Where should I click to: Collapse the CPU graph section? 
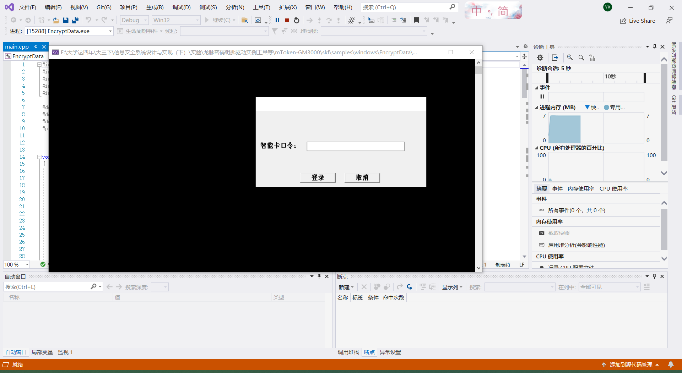[536, 148]
